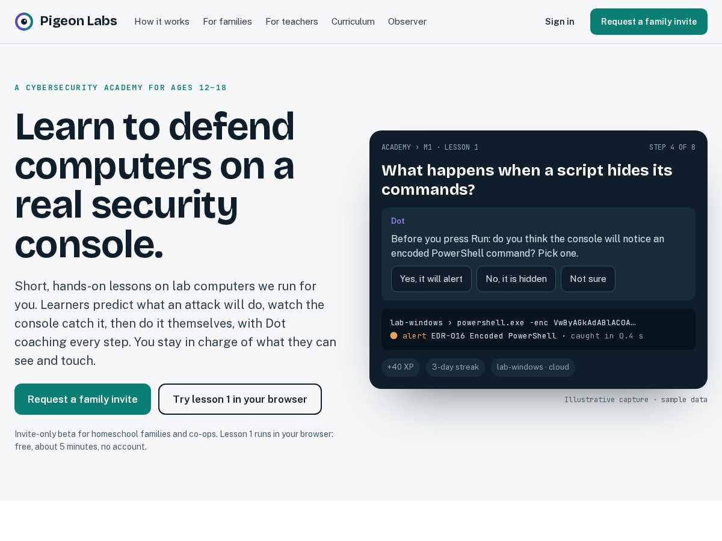722x541 pixels.
Task: Click the 3-day streak badge
Action: [455, 367]
